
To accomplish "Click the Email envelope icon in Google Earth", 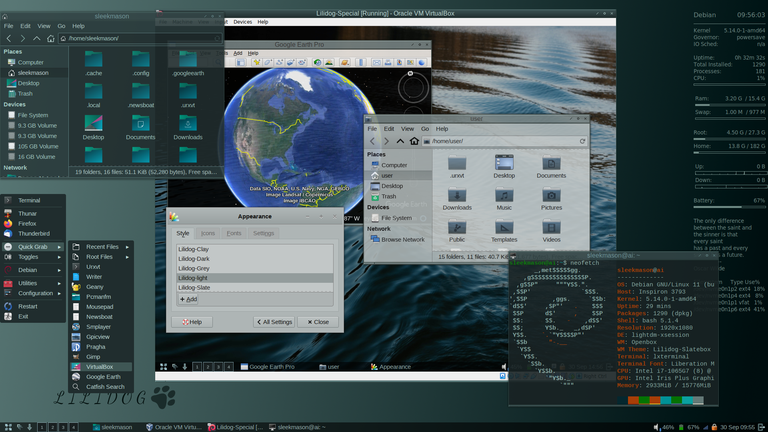I will click(x=376, y=62).
